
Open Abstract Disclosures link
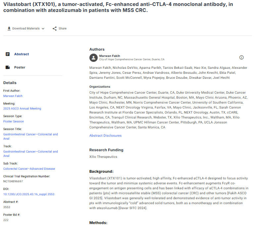105,135
